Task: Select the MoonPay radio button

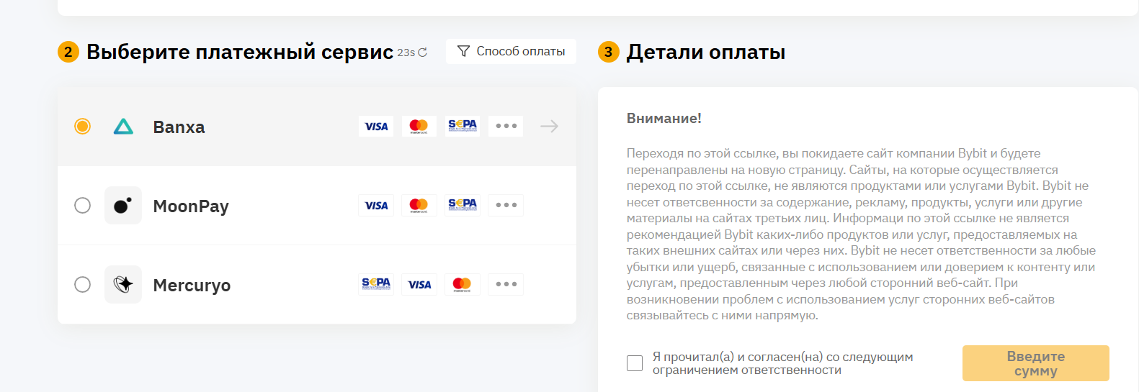Action: coord(83,206)
